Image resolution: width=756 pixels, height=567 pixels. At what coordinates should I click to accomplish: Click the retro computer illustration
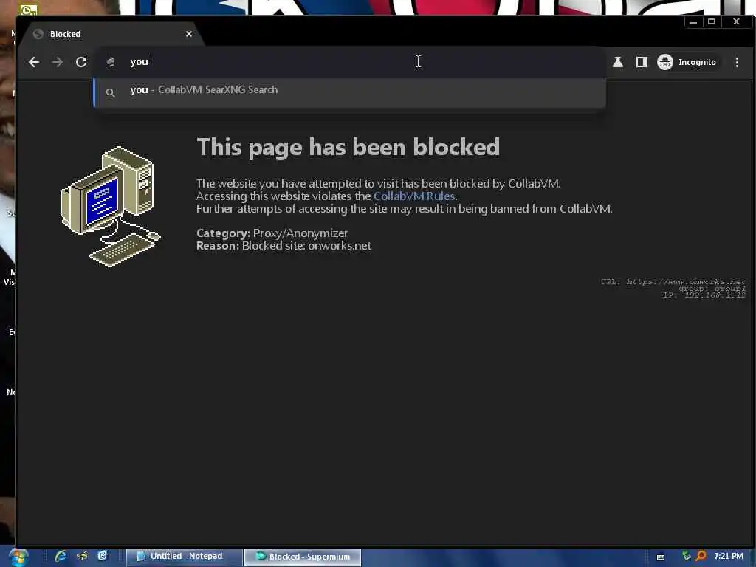coord(111,206)
